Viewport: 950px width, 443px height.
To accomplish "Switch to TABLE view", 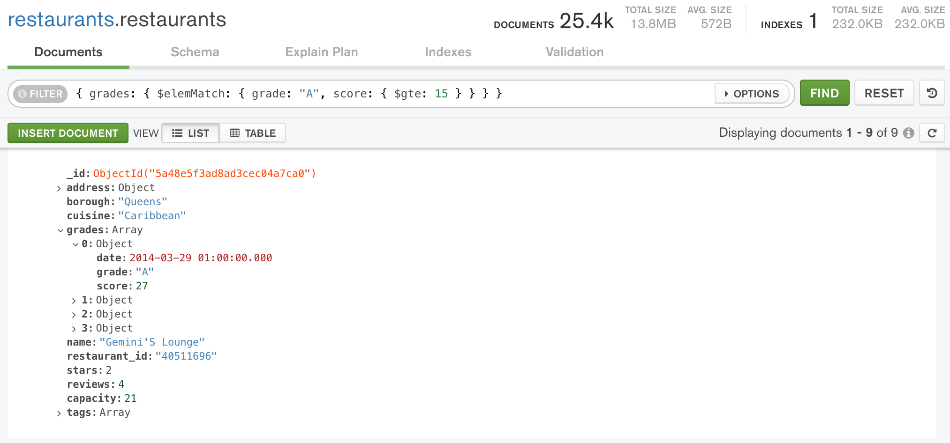I will point(253,133).
